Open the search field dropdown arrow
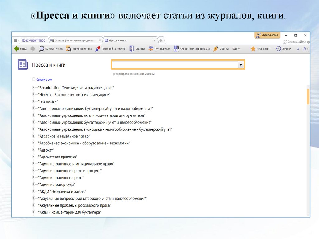 pyautogui.click(x=241, y=65)
